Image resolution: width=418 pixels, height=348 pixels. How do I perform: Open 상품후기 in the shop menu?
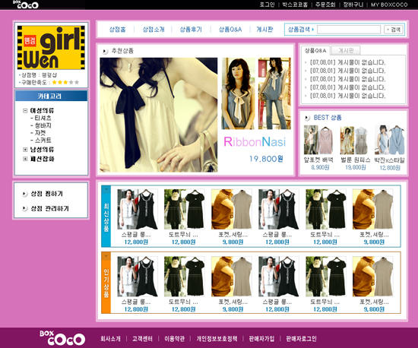[191, 30]
